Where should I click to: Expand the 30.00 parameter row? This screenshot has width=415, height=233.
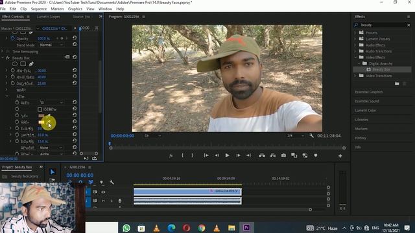pyautogui.click(x=6, y=71)
